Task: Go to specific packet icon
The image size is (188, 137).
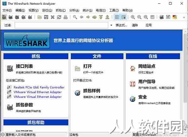Action: (x=95, y=17)
